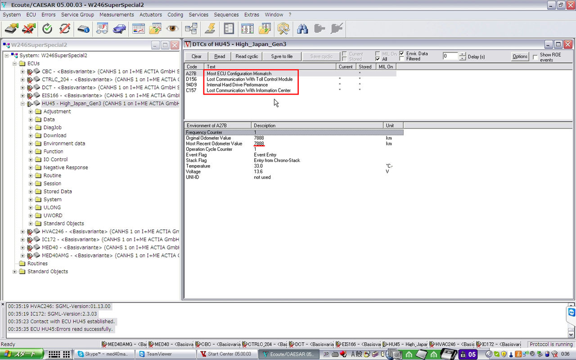Image resolution: width=576 pixels, height=360 pixels.
Task: Uncheck the Envir. Data checkbox
Action: pos(402,53)
